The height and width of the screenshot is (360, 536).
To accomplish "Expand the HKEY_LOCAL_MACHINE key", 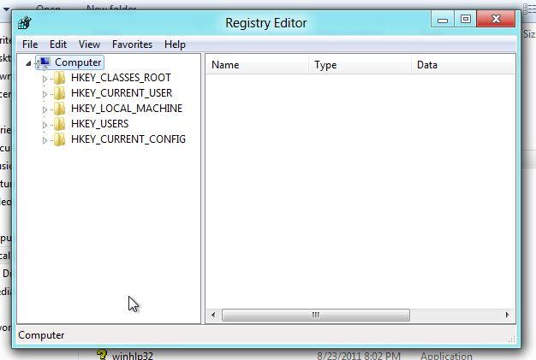I will point(45,109).
